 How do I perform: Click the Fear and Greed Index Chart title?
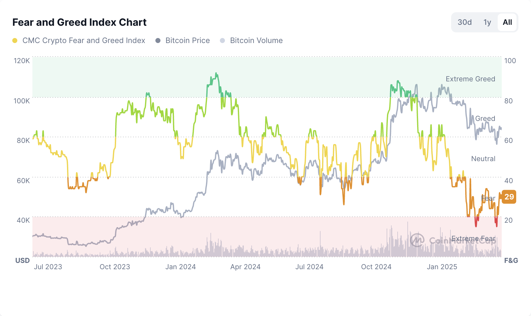coord(80,22)
